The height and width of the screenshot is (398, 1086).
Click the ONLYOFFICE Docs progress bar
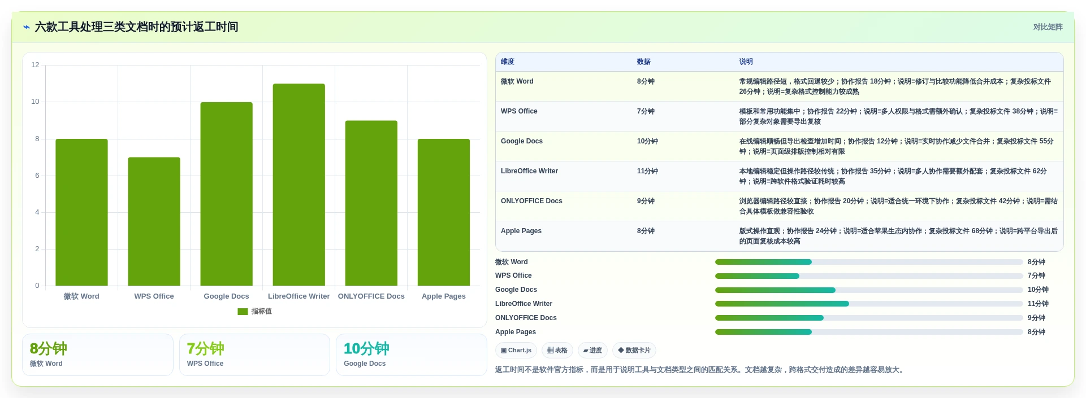tap(869, 318)
